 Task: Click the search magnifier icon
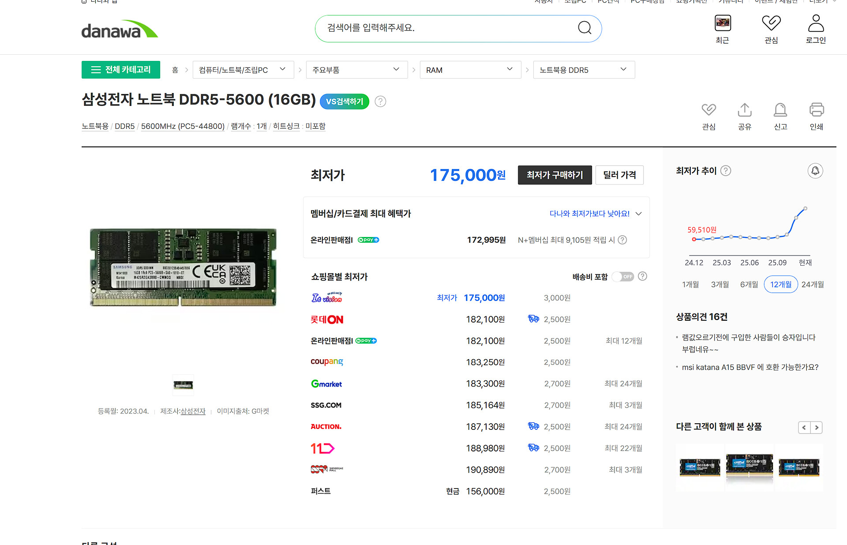tap(584, 28)
